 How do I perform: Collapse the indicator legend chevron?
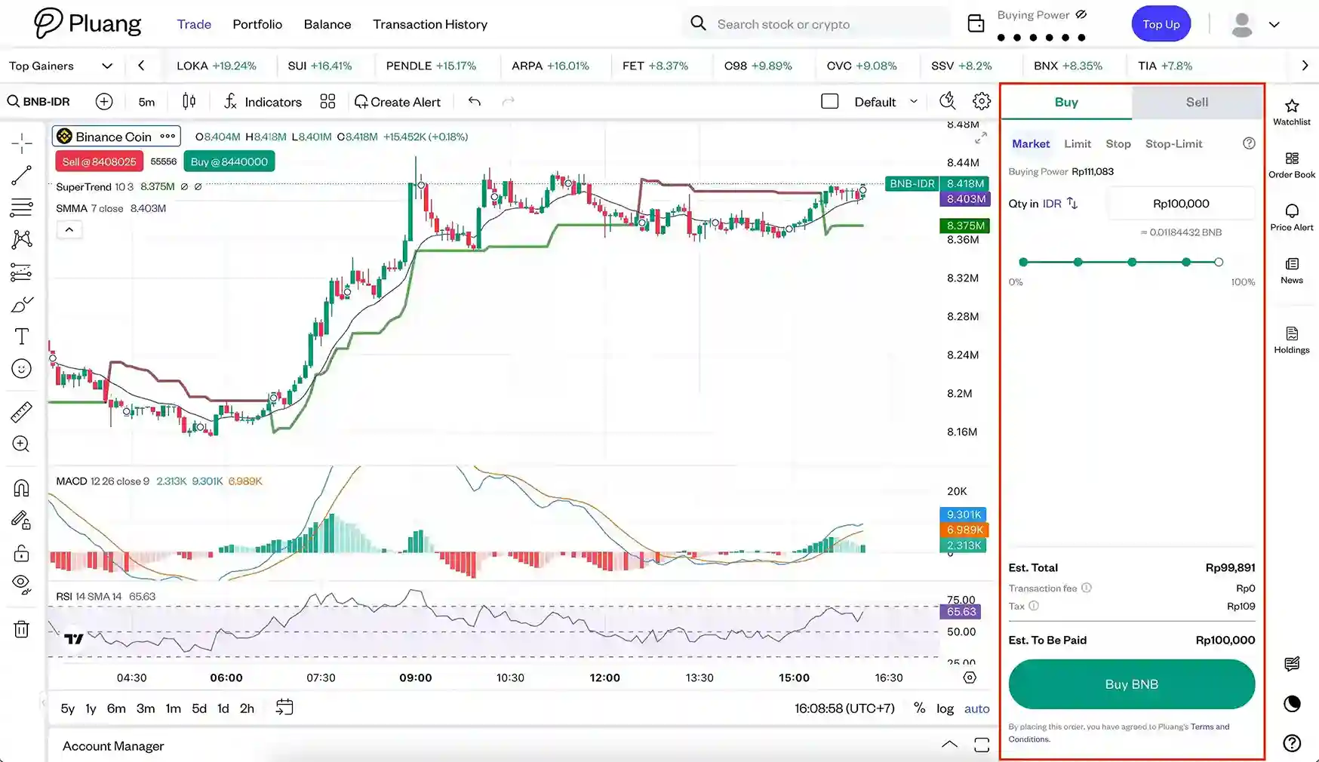point(69,229)
